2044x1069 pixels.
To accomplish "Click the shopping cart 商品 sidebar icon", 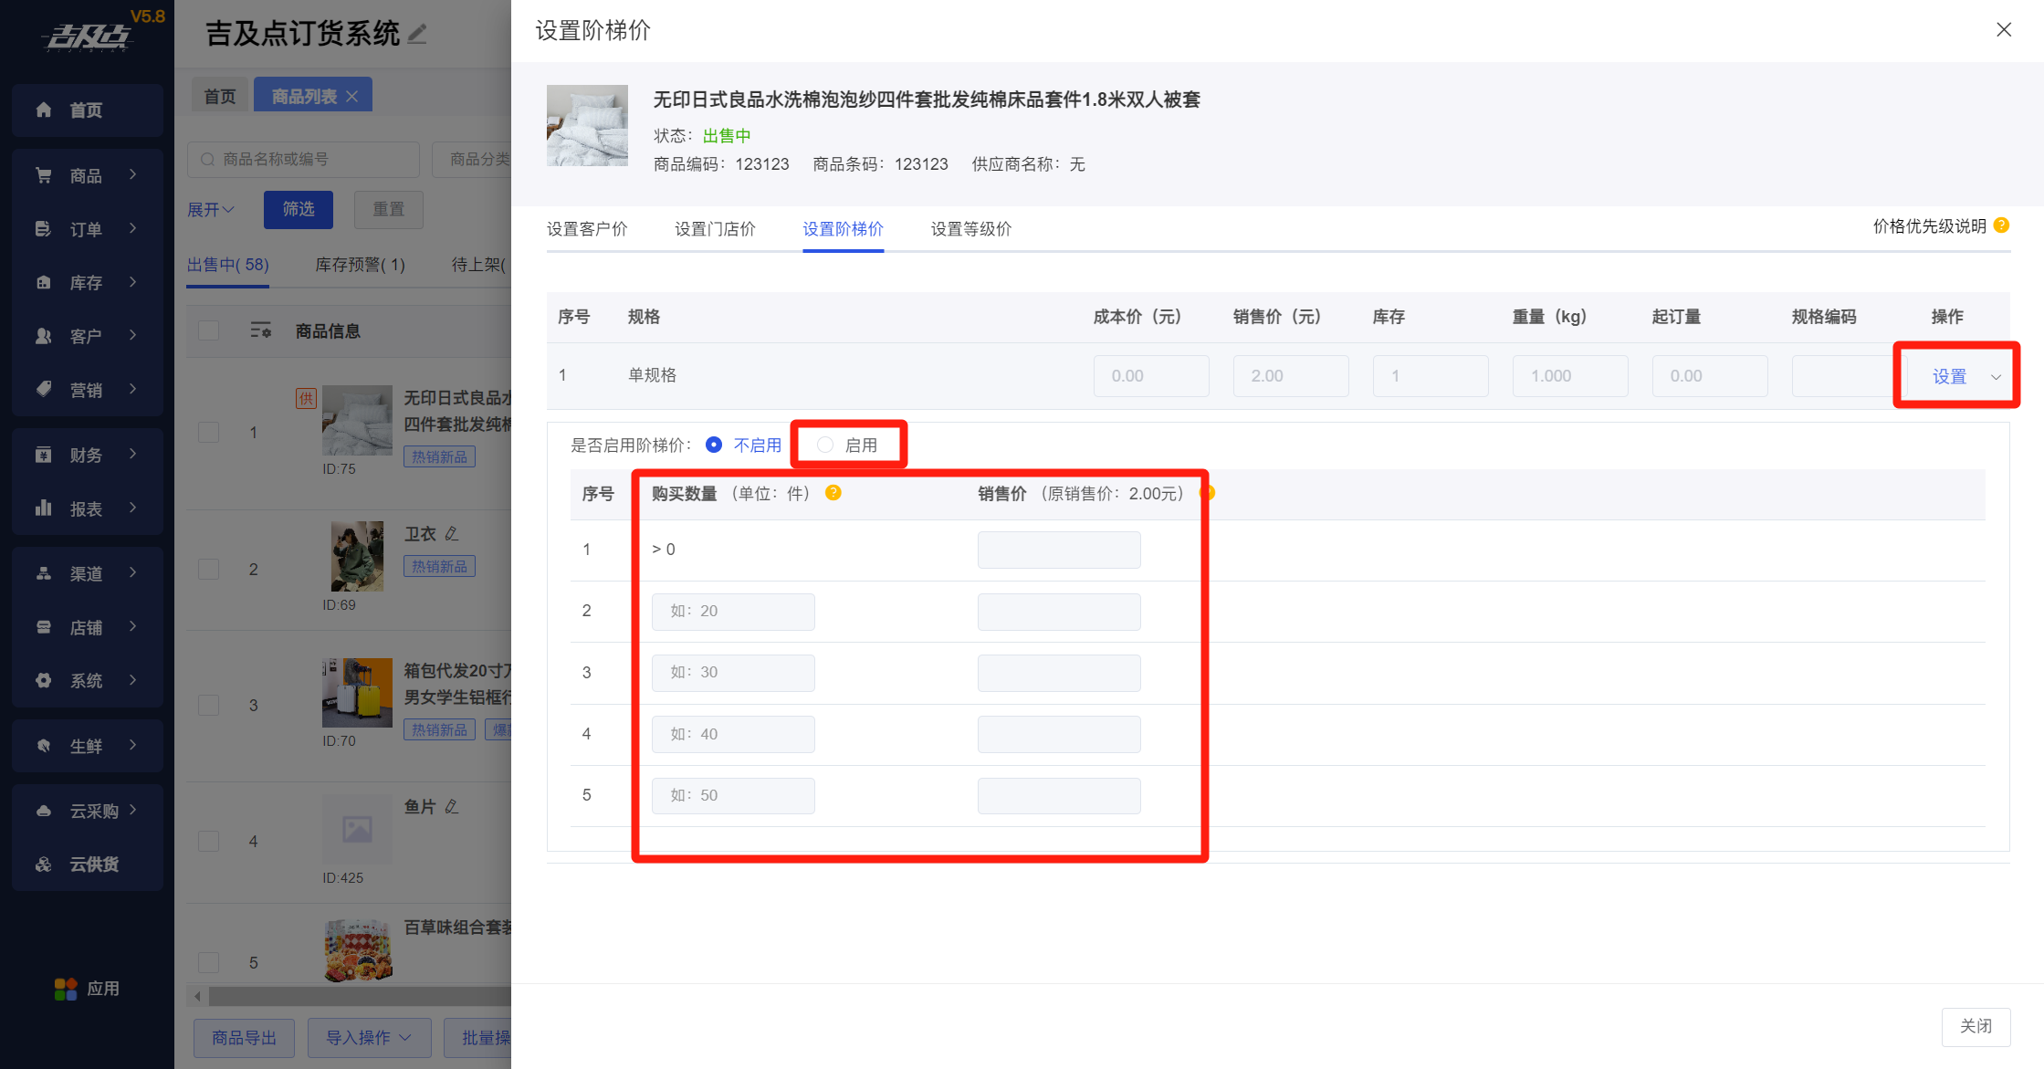I will coord(43,175).
